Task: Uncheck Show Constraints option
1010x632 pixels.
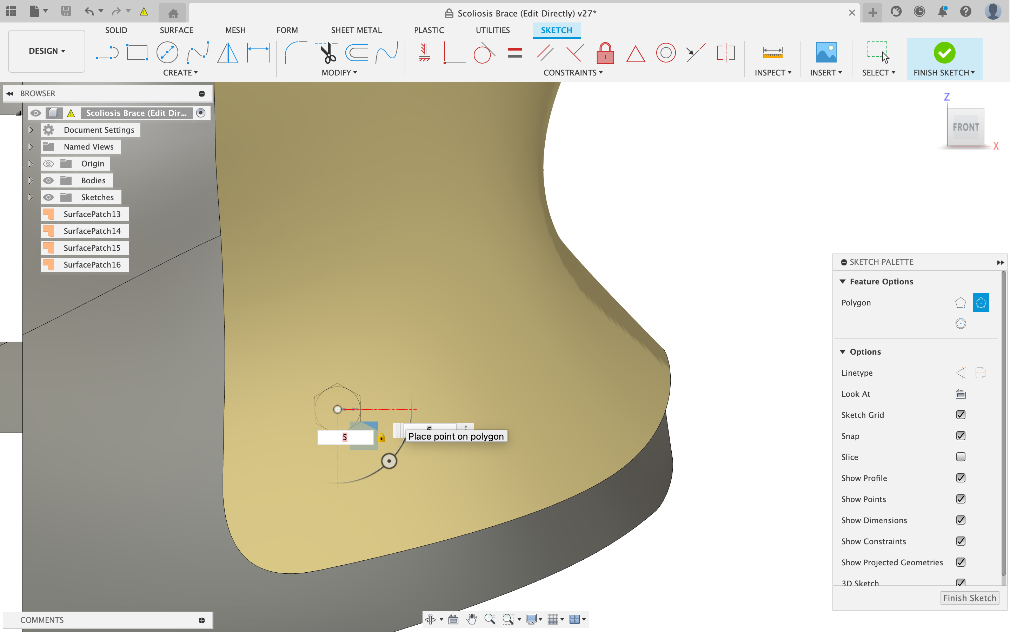Action: pyautogui.click(x=960, y=541)
